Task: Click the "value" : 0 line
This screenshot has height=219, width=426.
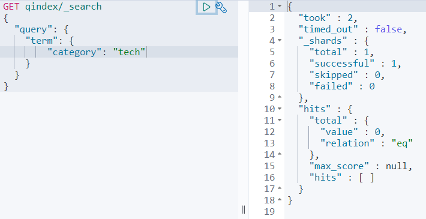Action: pyautogui.click(x=353, y=132)
